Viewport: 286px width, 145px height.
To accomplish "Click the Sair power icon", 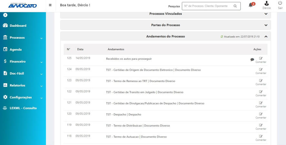I will (x=280, y=3).
